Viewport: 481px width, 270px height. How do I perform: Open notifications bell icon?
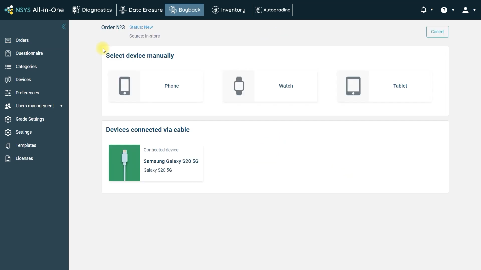(x=424, y=10)
